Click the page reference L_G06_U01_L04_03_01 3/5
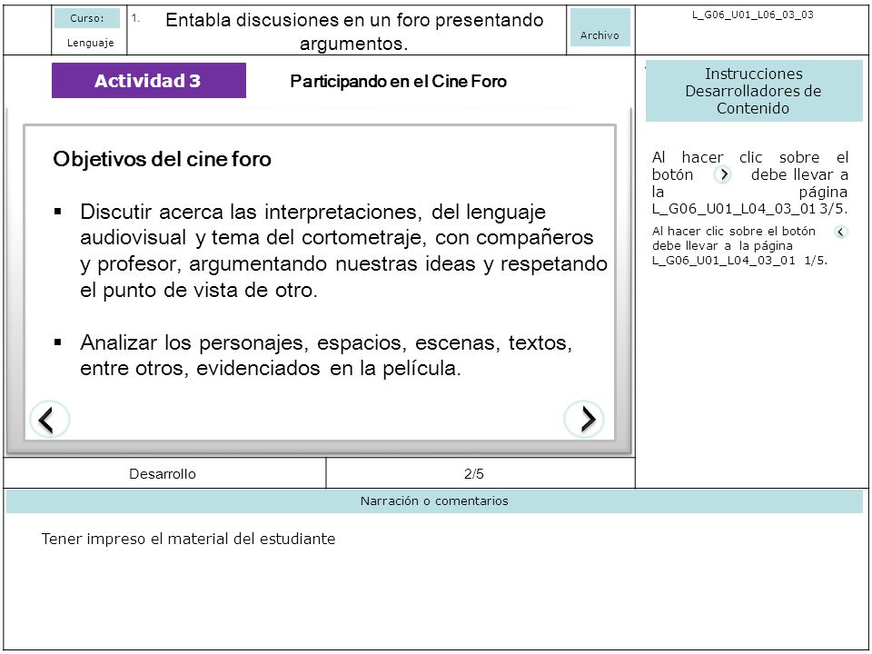This screenshot has width=872, height=654. point(749,209)
